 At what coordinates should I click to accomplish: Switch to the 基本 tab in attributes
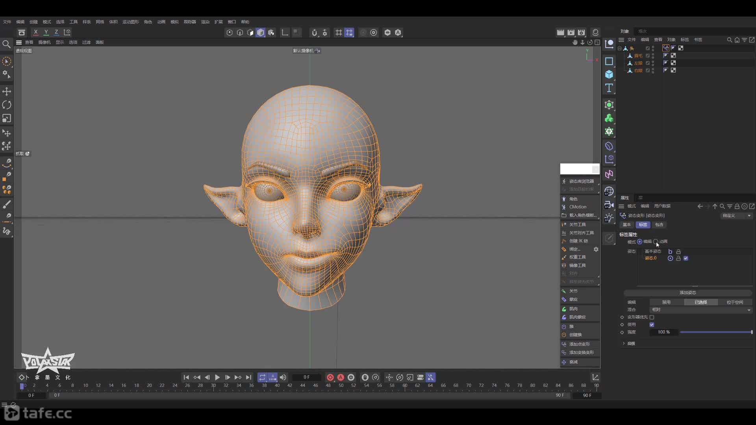[626, 225]
